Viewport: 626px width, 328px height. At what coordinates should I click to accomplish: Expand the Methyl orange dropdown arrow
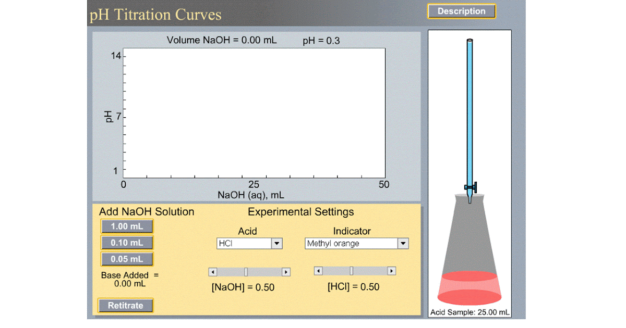pos(402,243)
